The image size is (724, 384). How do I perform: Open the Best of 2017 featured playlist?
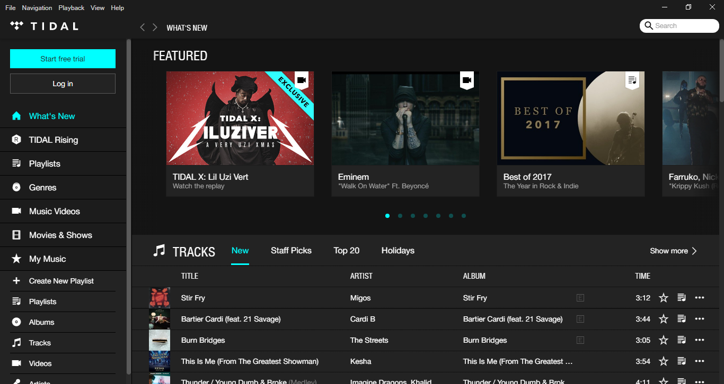(x=571, y=134)
